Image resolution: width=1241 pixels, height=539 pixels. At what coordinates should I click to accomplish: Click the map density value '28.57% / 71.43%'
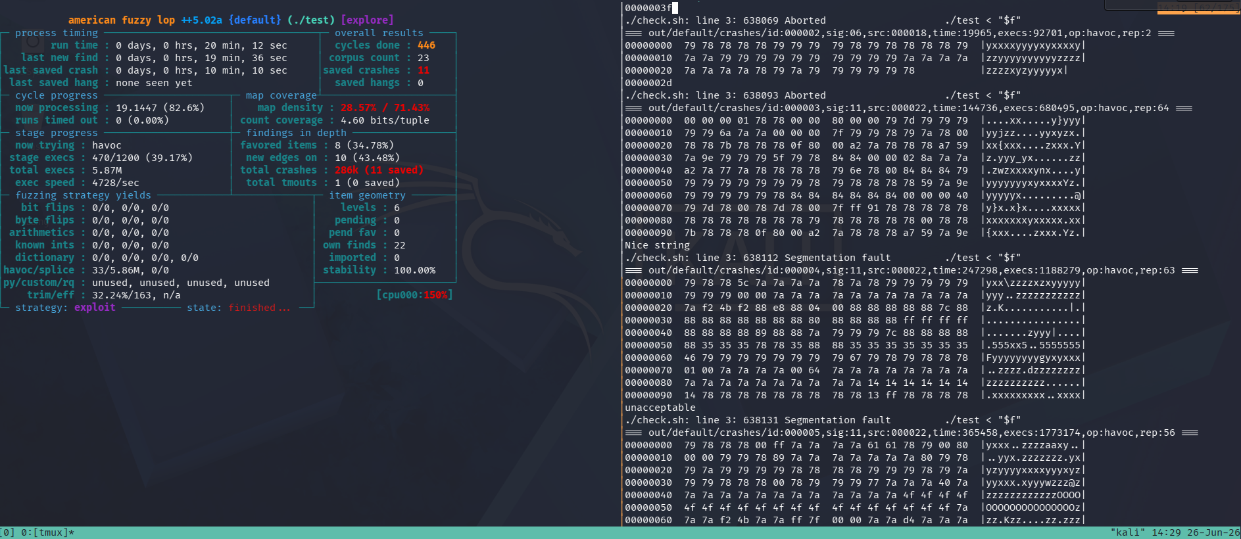pyautogui.click(x=385, y=108)
